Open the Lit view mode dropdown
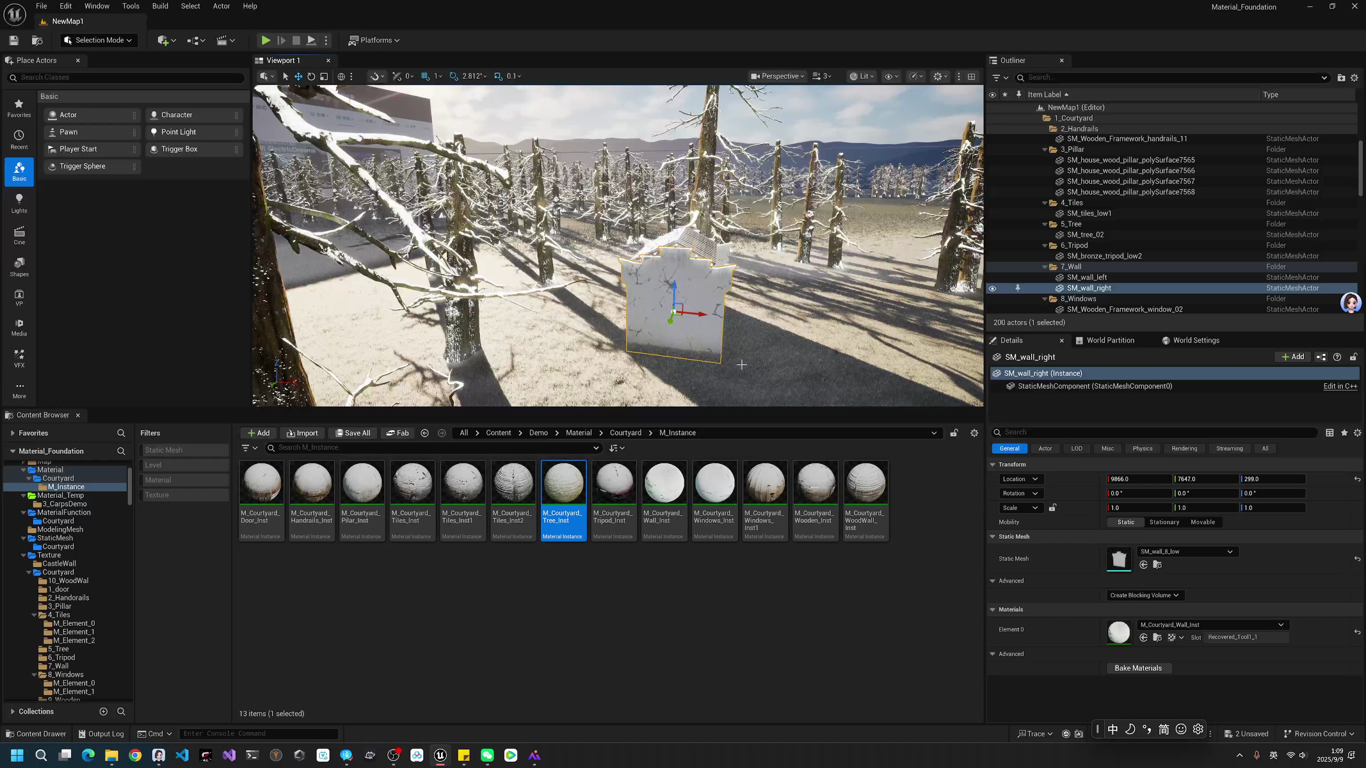The height and width of the screenshot is (768, 1366). coord(862,76)
